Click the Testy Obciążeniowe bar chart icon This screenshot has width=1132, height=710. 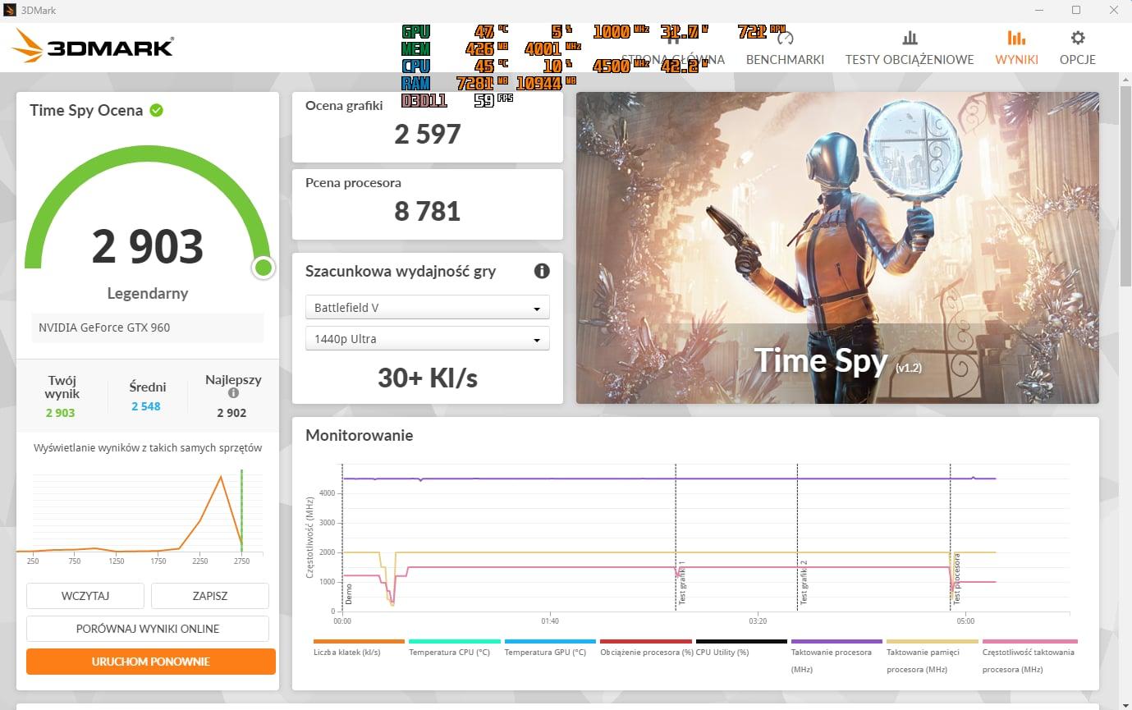(x=909, y=38)
